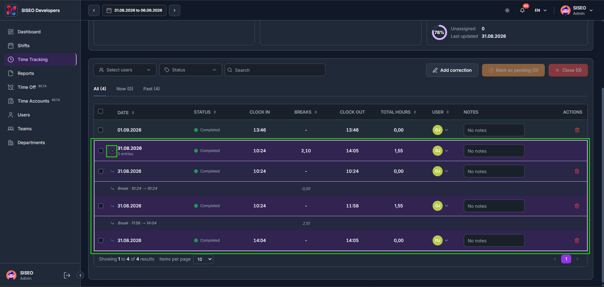Image resolution: width=604 pixels, height=287 pixels.
Task: Delete the entry clocking out at 11:58 via trash icon
Action: tap(577, 206)
